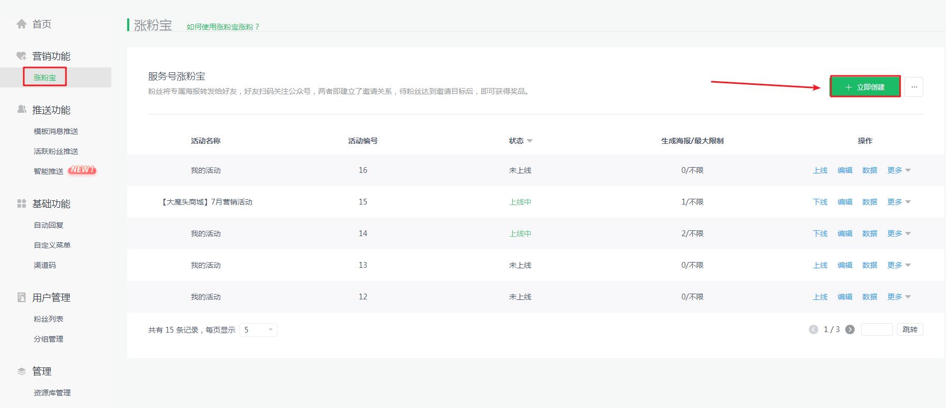Open 渠道码 in the sidebar
Image resolution: width=946 pixels, height=408 pixels.
point(45,265)
